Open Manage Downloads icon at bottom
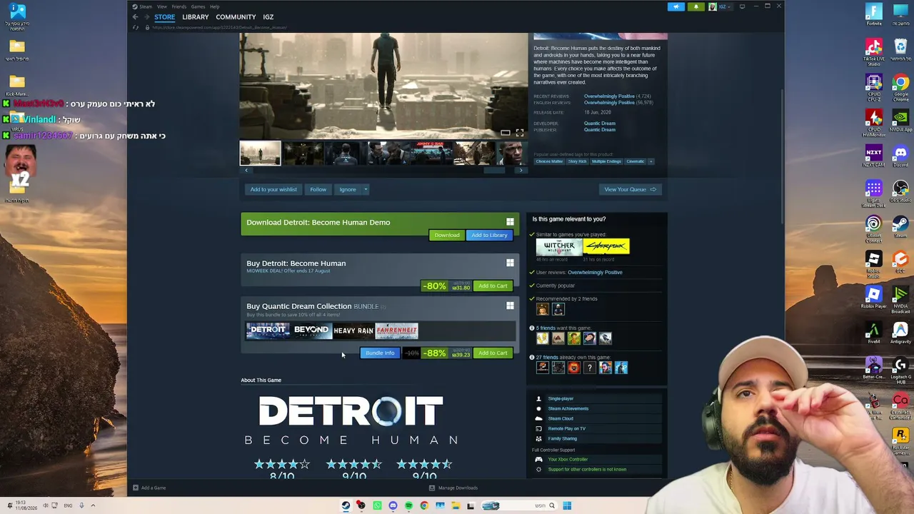Screen dimensions: 914x514 click(431, 488)
